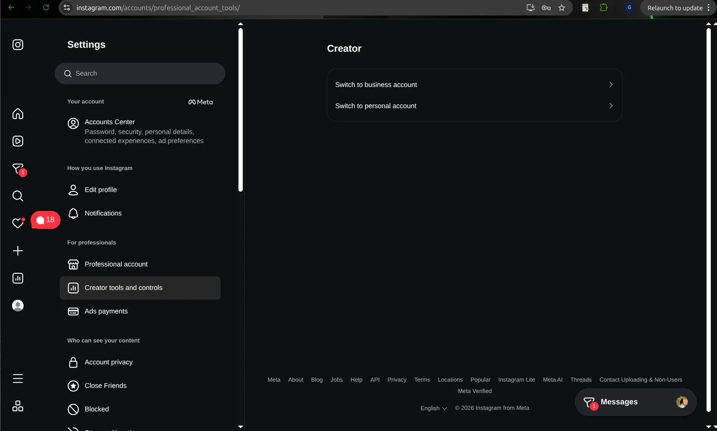The height and width of the screenshot is (431, 717).
Task: Open the browser Extensions puzzle icon
Action: point(603,7)
